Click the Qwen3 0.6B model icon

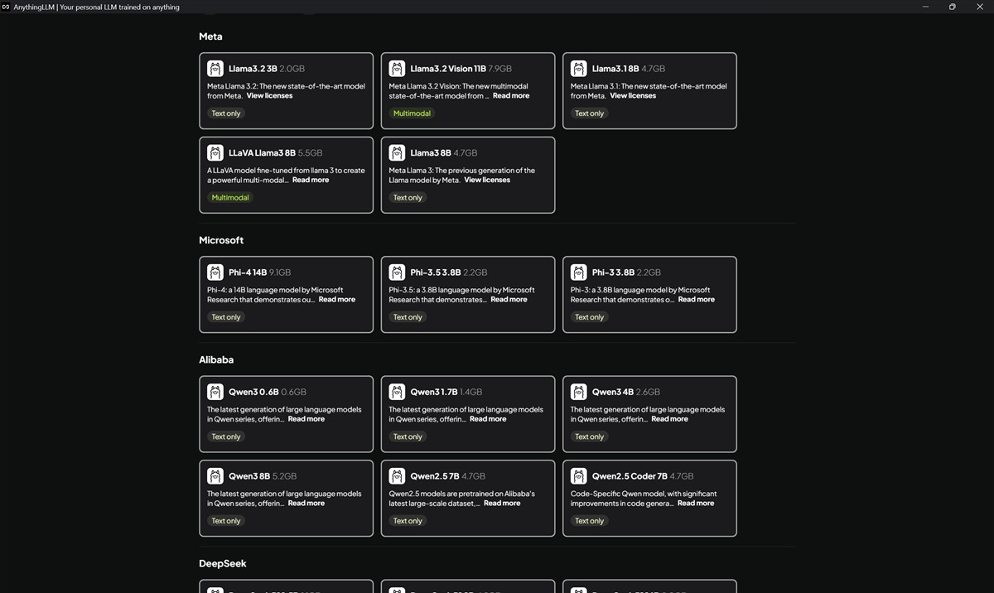click(215, 392)
